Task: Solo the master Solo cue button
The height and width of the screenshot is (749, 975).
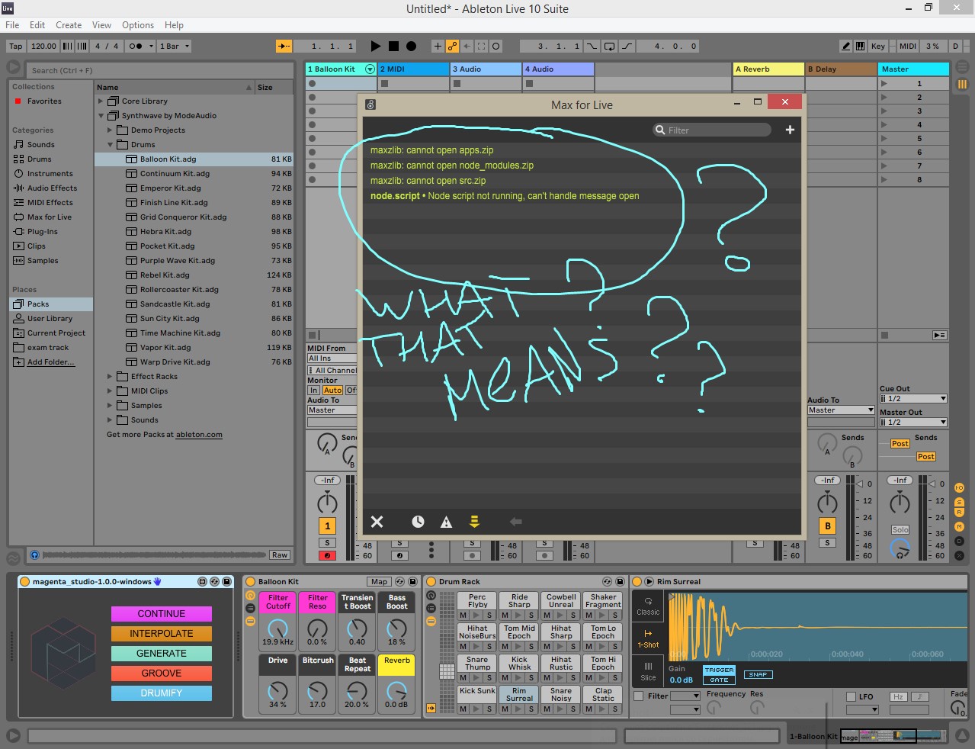Action: (900, 529)
